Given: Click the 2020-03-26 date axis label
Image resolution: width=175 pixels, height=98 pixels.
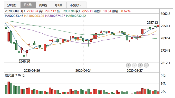Looking at the screenshot, I should (32, 71).
